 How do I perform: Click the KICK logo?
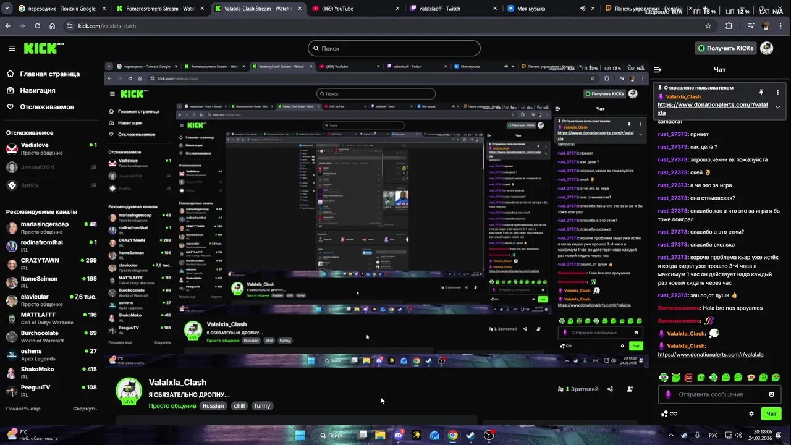pos(43,48)
